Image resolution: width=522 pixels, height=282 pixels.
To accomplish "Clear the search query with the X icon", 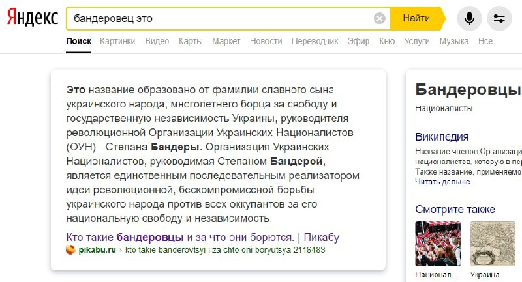I will tap(380, 18).
